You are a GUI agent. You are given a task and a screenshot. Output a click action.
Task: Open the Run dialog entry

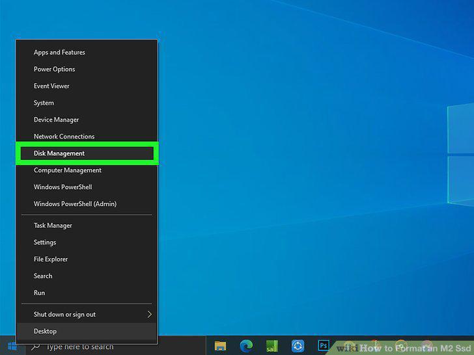click(x=87, y=293)
